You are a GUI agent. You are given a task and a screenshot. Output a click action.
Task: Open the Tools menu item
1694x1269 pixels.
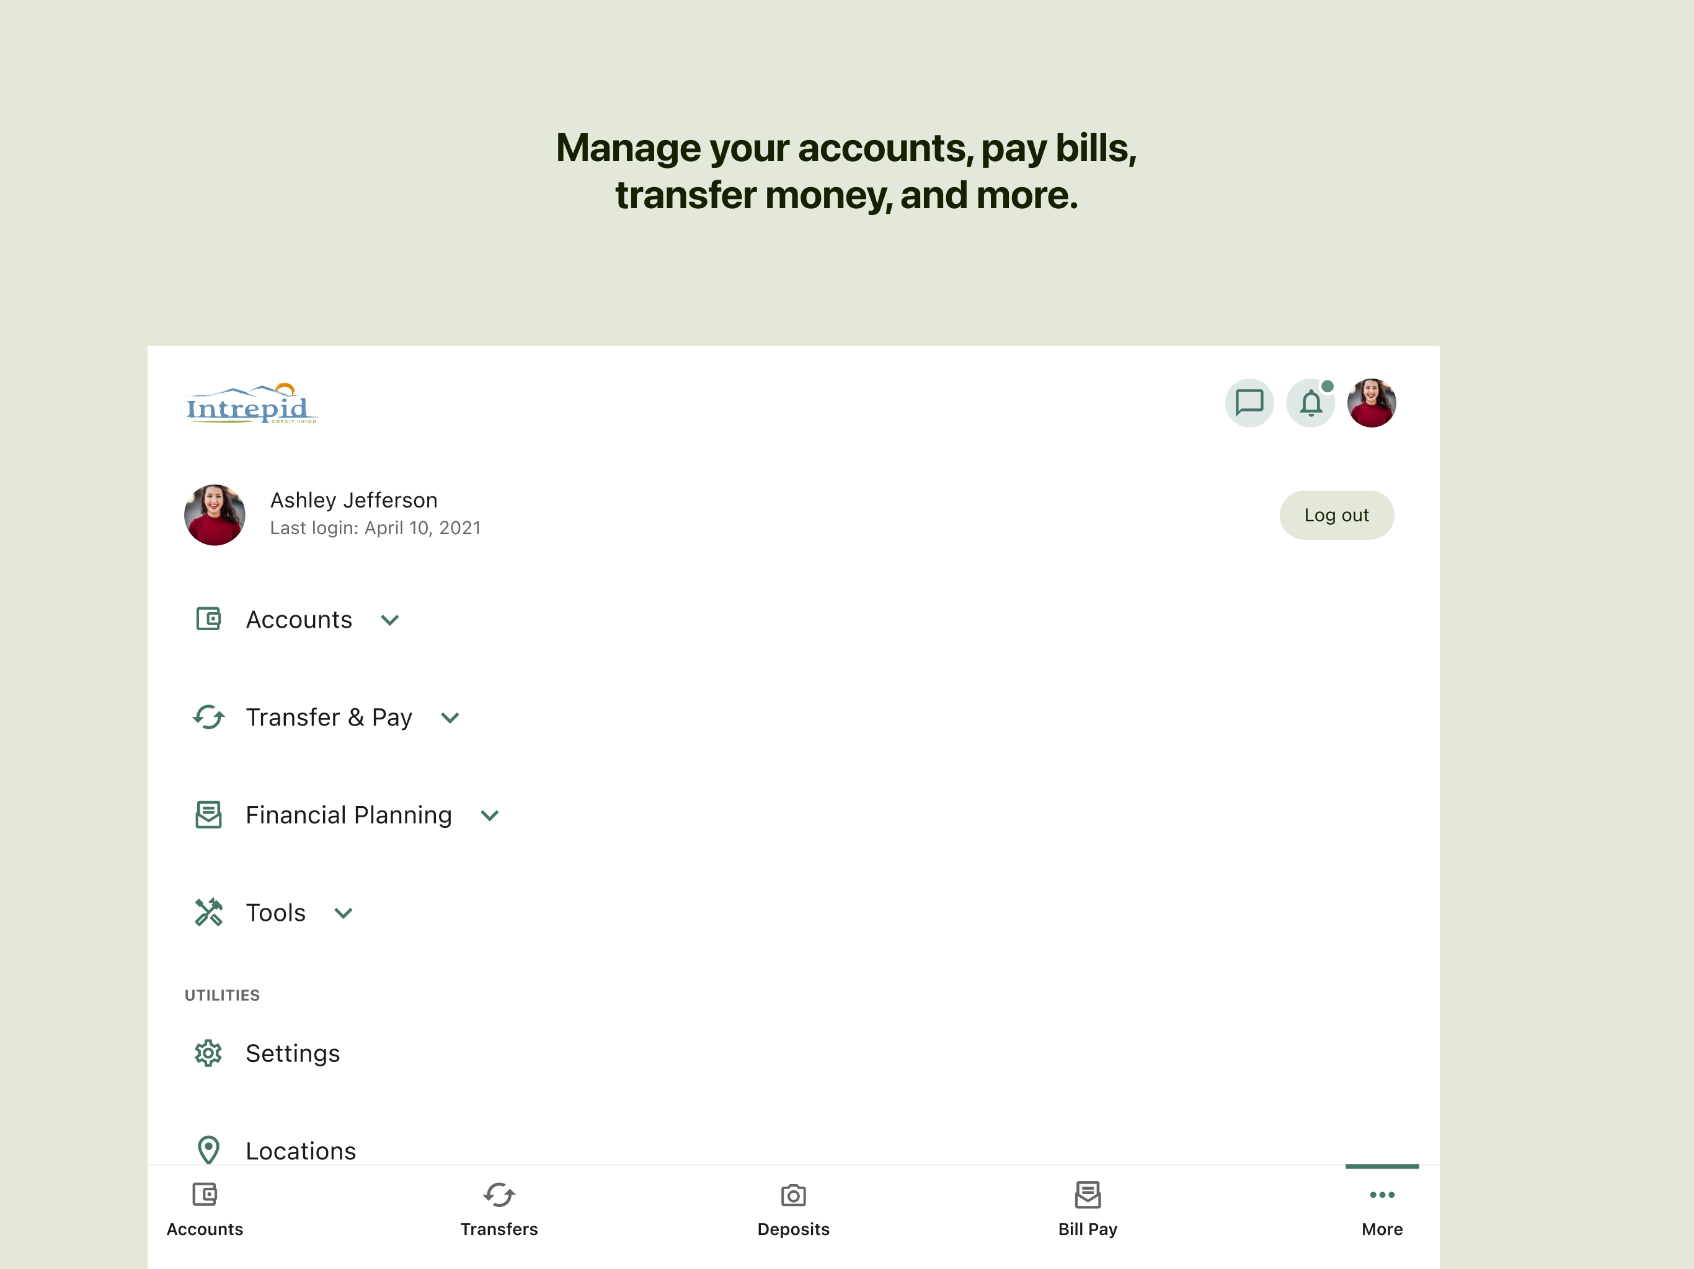tap(276, 912)
